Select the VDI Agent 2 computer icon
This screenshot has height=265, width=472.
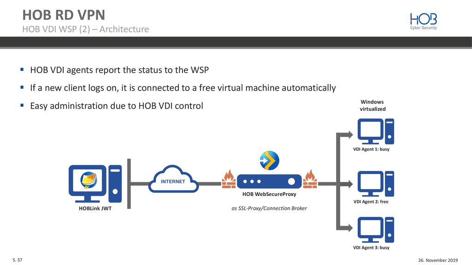(376, 184)
